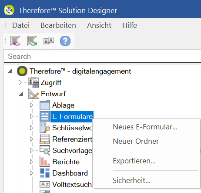This screenshot has height=193, width=201.
Task: Select the Volltextsuche tree item label
Action: click(72, 184)
